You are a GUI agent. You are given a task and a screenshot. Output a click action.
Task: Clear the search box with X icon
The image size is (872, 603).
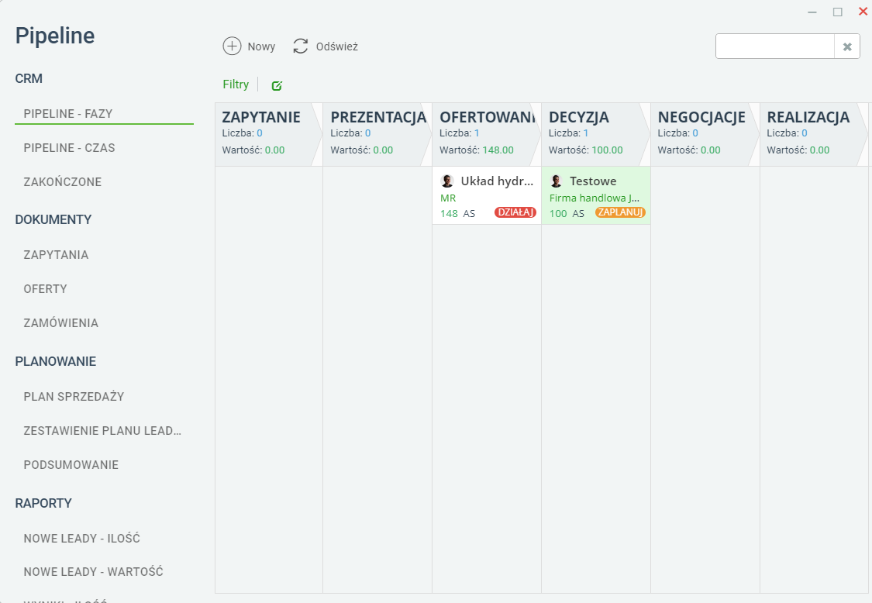click(847, 47)
